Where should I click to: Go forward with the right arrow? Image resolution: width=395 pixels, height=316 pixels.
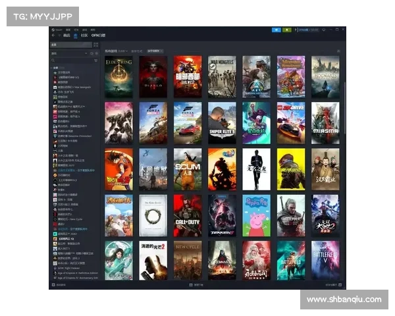tap(59, 36)
